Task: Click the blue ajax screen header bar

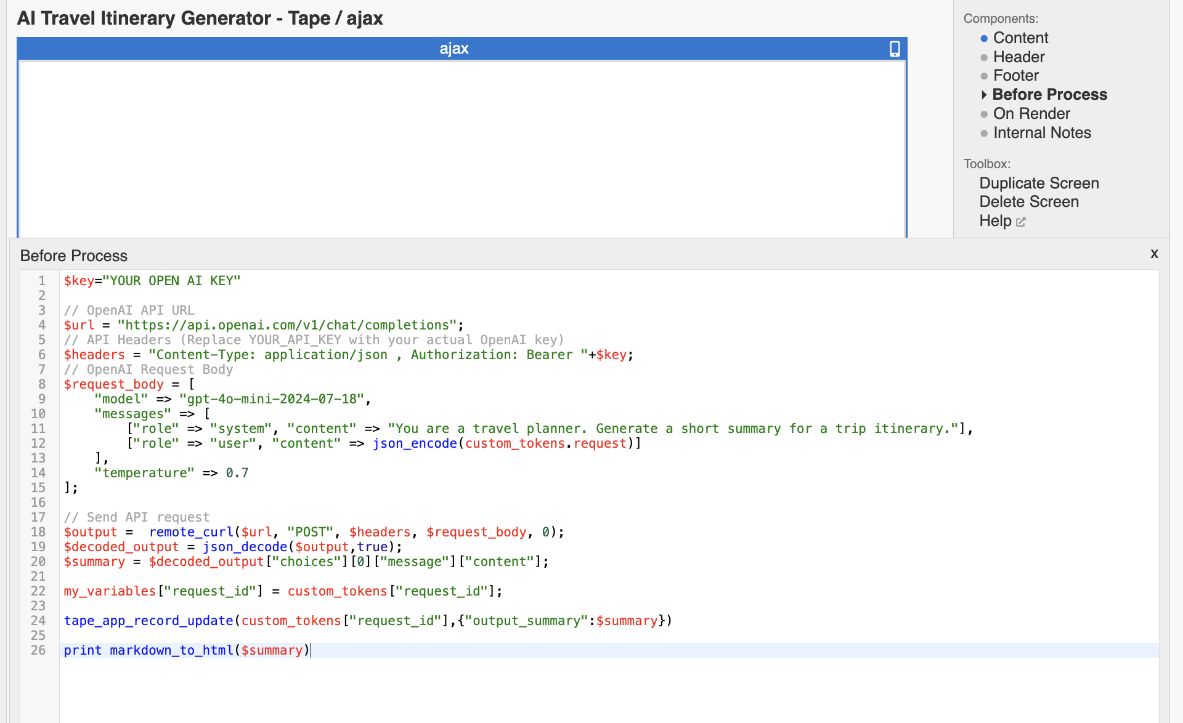Action: [x=454, y=49]
